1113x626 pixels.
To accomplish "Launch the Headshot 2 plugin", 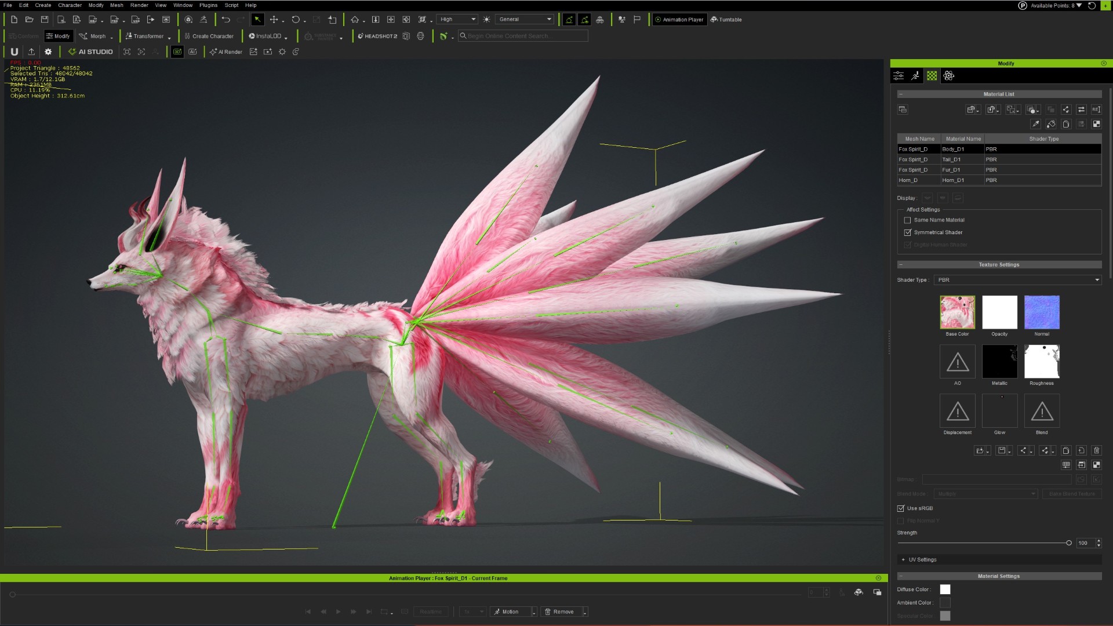I will coord(377,36).
